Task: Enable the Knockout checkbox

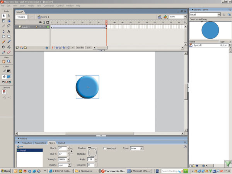Action: tap(105, 148)
